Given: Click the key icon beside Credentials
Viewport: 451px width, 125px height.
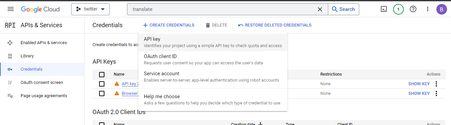Looking at the screenshot, I should pos(10,69).
